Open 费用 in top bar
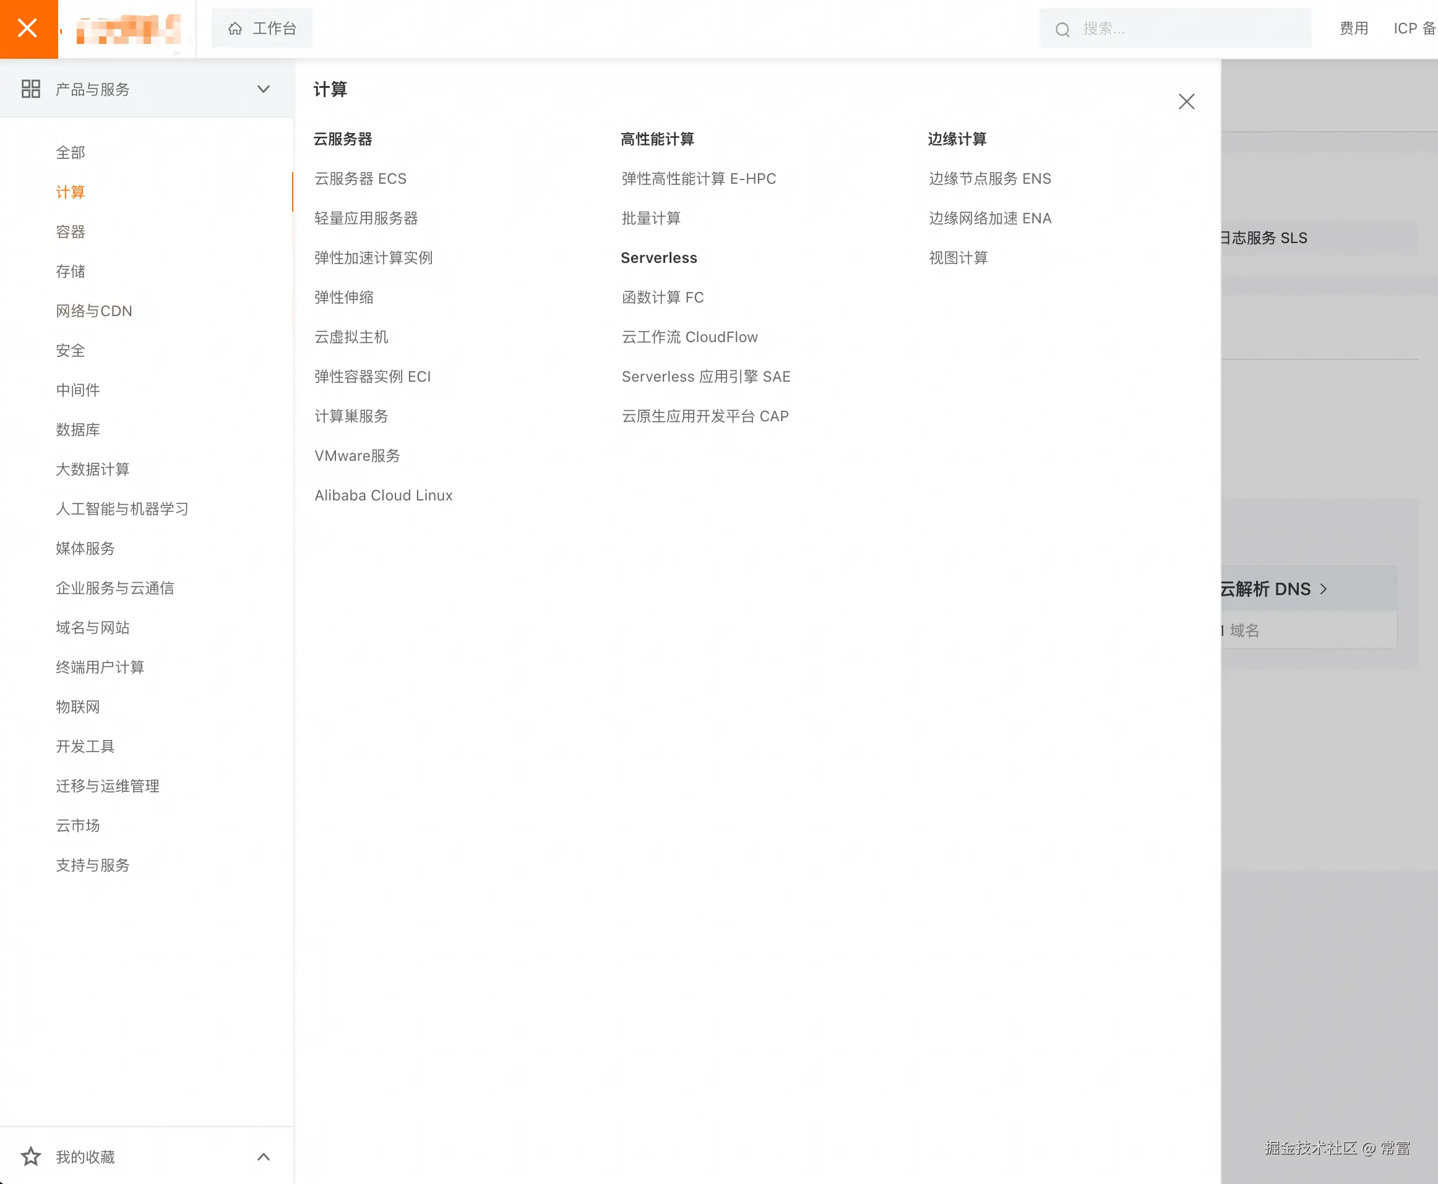 click(1353, 28)
